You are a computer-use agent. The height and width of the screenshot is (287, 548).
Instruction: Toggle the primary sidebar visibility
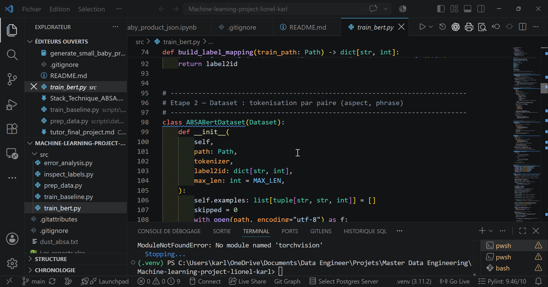(441, 9)
